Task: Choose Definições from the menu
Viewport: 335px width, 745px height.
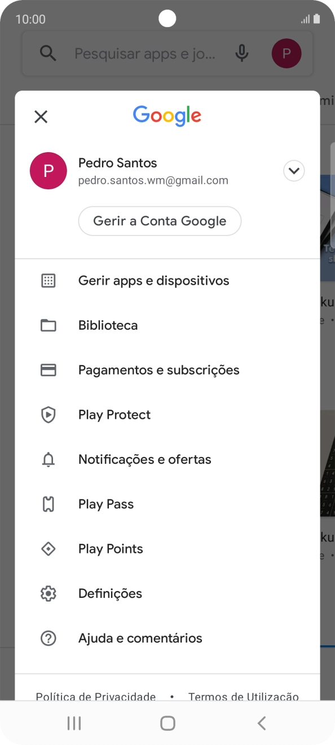Action: 110,593
